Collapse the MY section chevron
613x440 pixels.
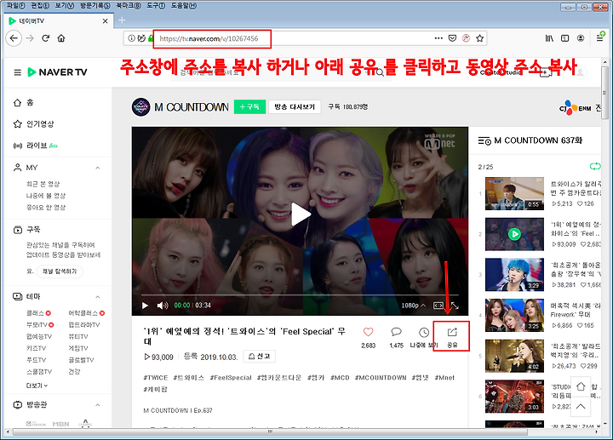coord(98,168)
